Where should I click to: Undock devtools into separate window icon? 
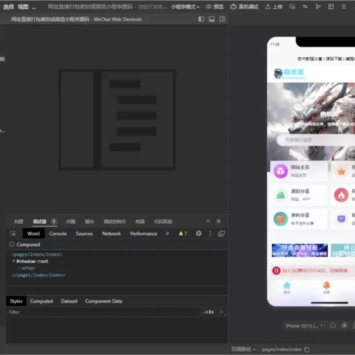coord(221,233)
